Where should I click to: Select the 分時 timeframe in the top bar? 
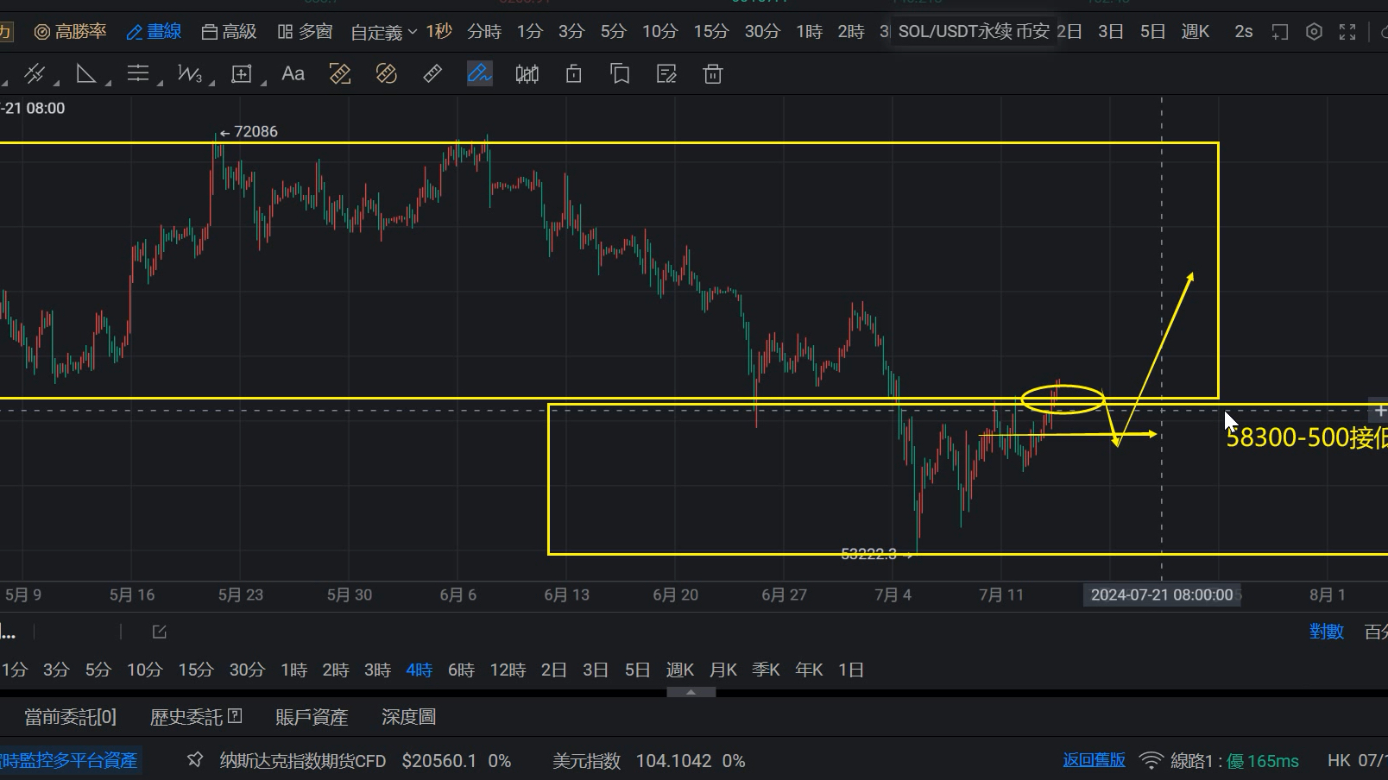484,32
